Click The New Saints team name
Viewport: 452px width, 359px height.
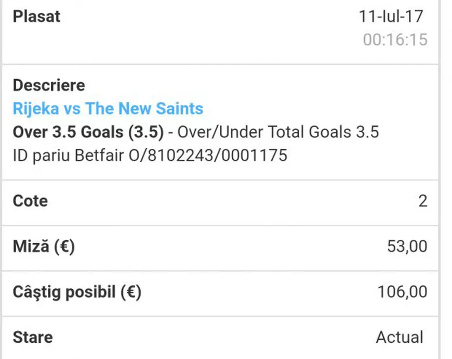144,109
